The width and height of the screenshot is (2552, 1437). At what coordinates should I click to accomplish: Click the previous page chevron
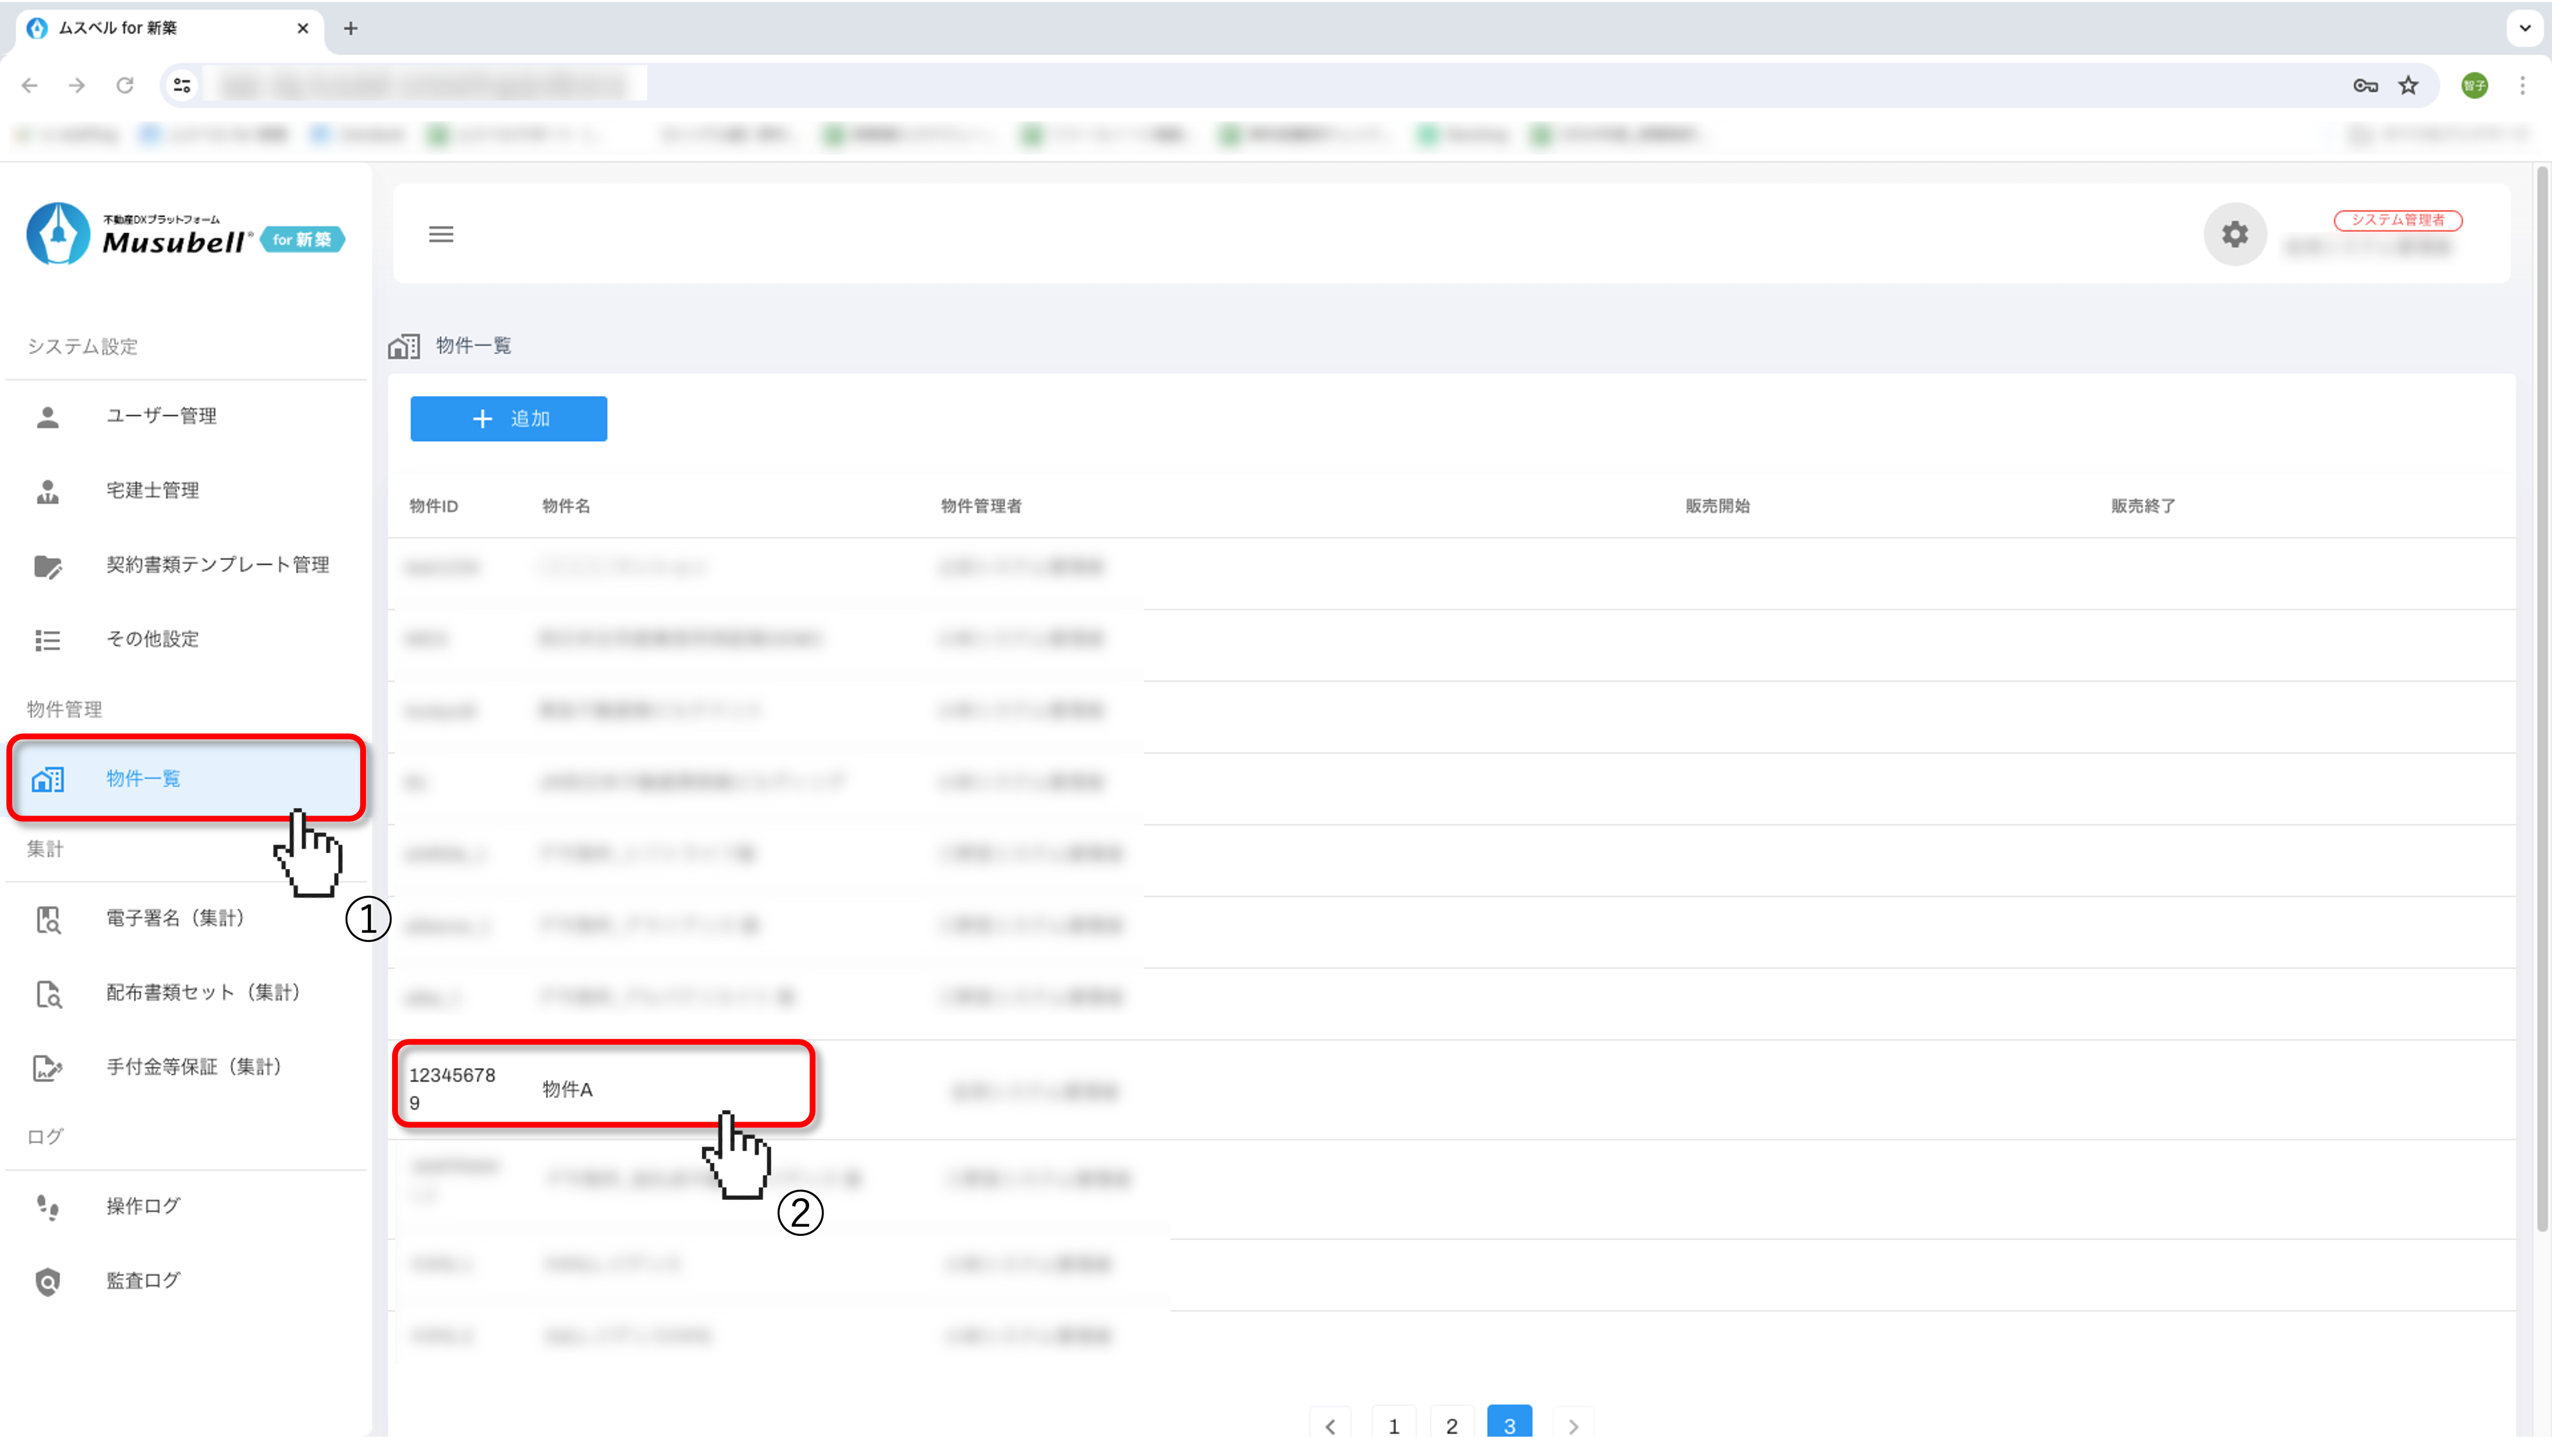1331,1425
